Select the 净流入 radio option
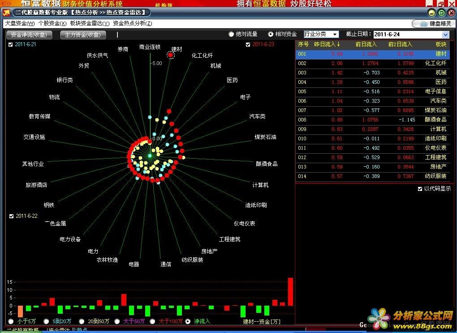The height and width of the screenshot is (333, 457). click(x=188, y=321)
